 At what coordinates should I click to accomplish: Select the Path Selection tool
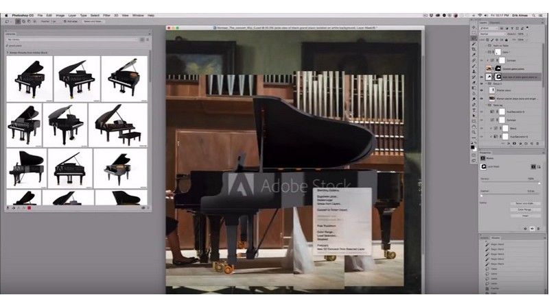474,116
